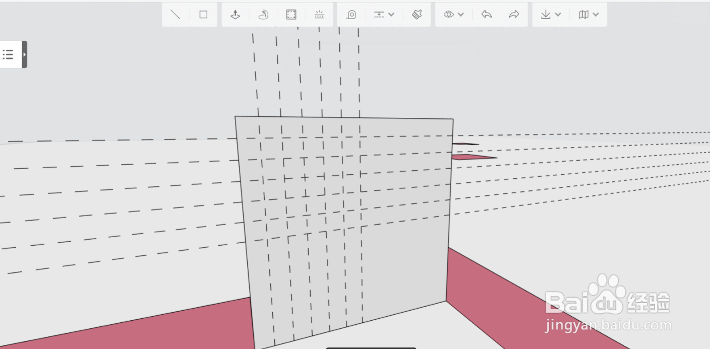
Task: Click the folded map views icon
Action: coord(584,15)
